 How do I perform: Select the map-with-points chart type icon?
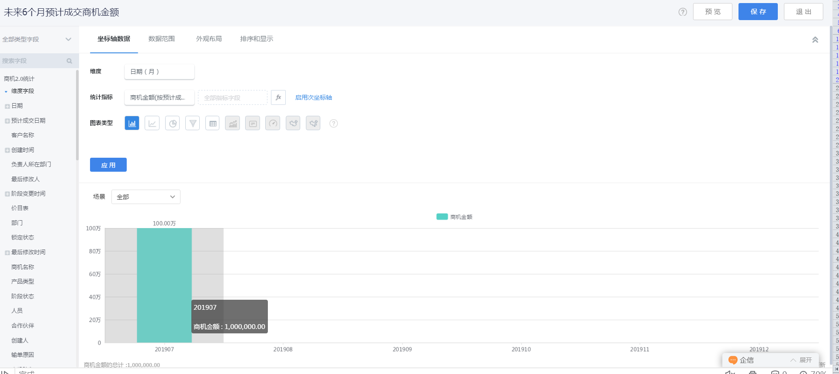click(313, 123)
